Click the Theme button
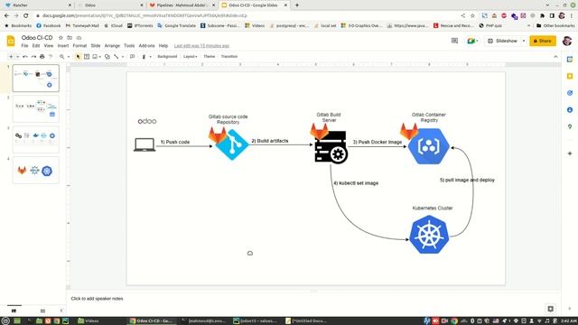 point(209,56)
